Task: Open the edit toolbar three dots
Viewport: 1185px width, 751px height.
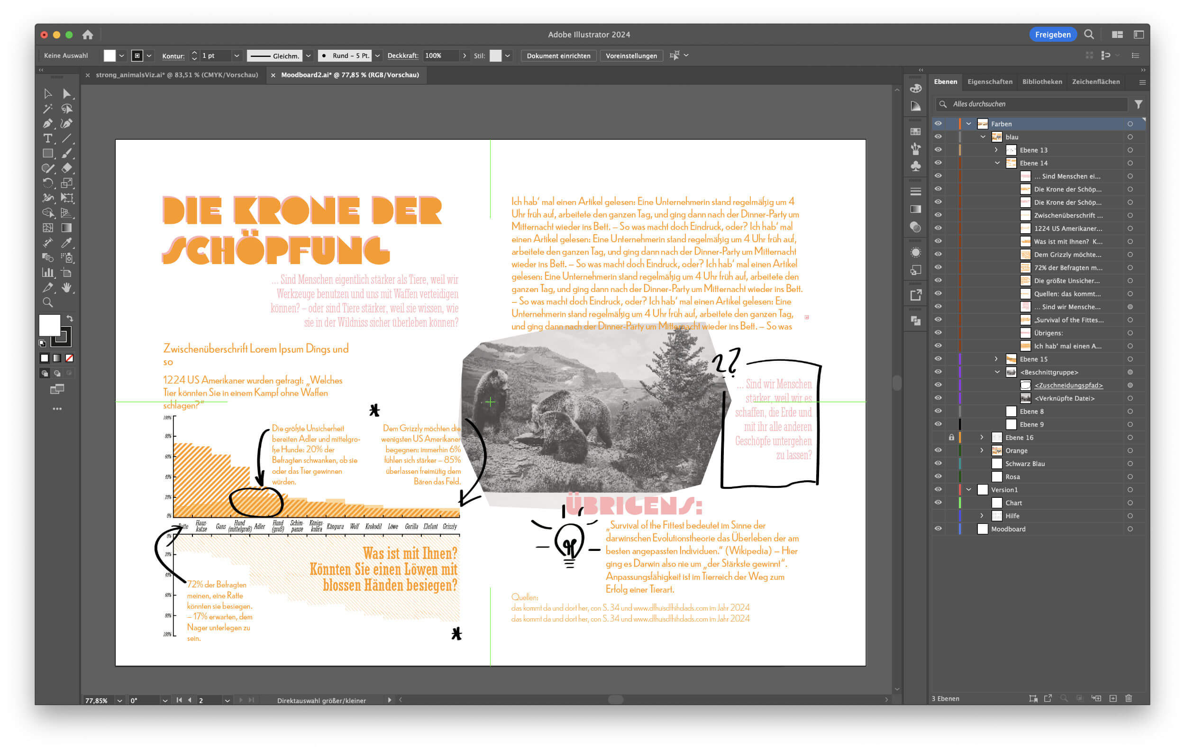Action: tap(57, 409)
